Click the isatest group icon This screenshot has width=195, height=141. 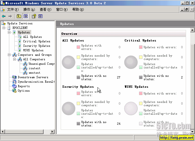[25, 68]
